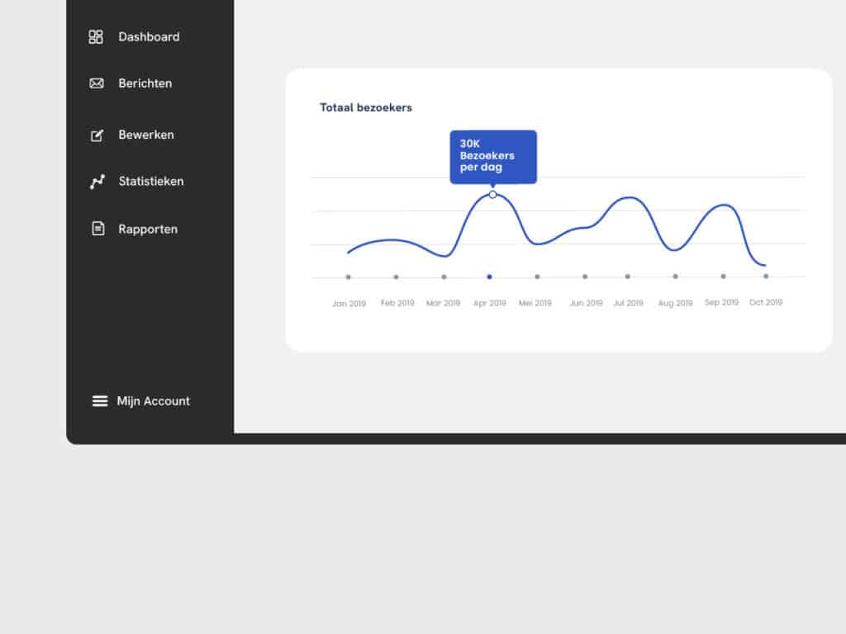Screen dimensions: 846x634
Task: Select the Bewerken pencil icon
Action: [96, 135]
